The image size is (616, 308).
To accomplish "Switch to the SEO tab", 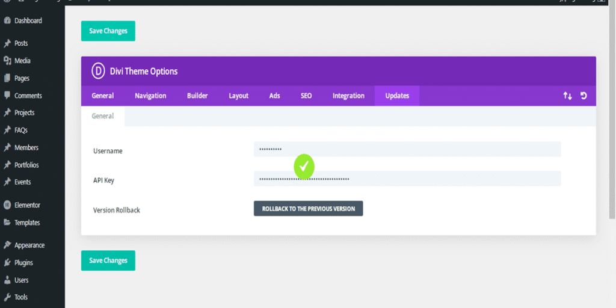I will (x=306, y=96).
